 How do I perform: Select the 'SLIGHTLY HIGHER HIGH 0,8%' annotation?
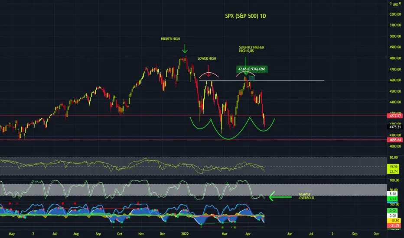point(251,49)
